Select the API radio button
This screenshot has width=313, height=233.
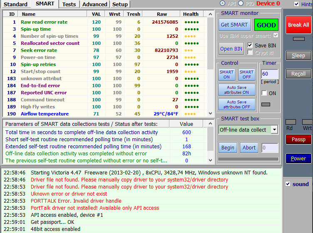222,3
